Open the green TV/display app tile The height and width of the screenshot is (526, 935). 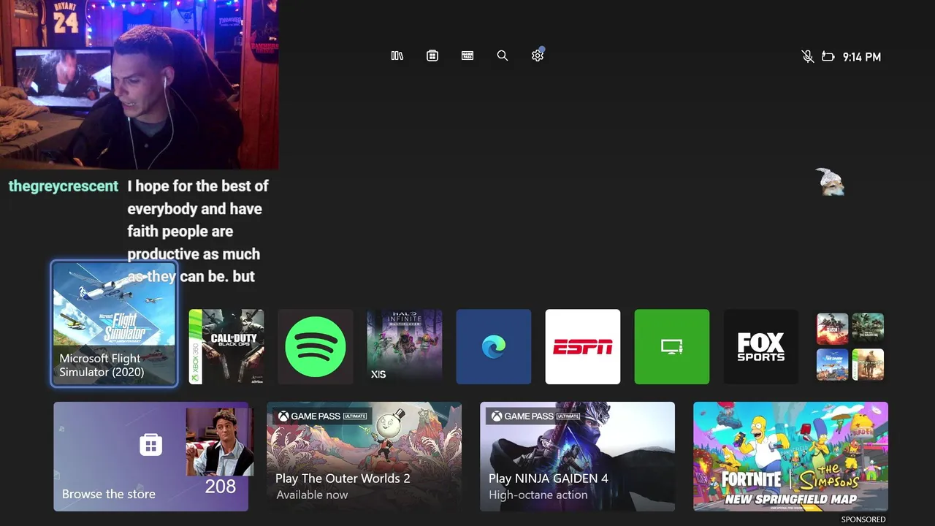click(672, 346)
